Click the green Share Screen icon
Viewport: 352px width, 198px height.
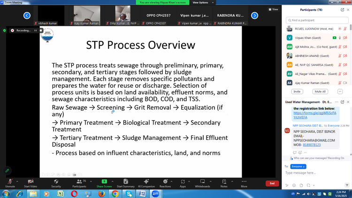[104, 182]
